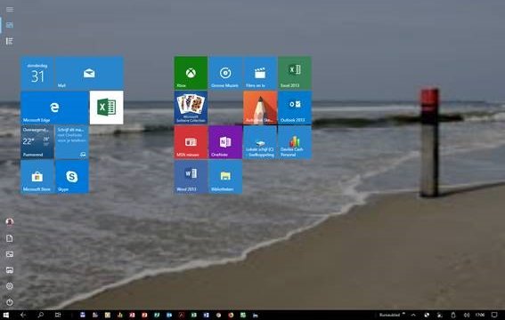Open Task View in the taskbar
This screenshot has width=505, height=320.
click(58, 315)
